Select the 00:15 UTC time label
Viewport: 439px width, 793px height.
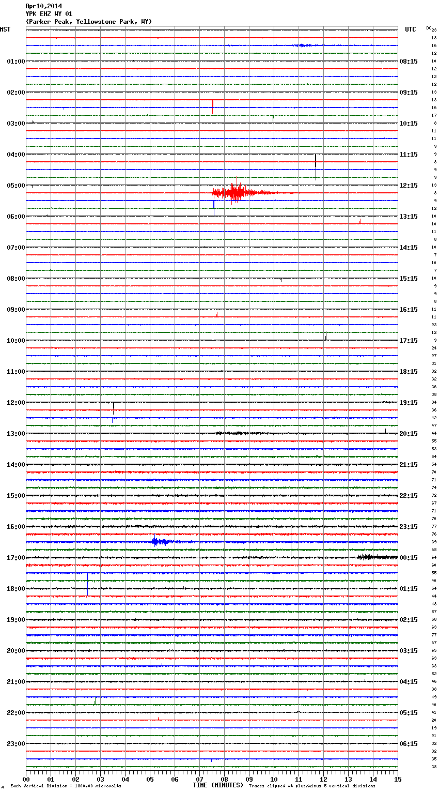pos(409,558)
